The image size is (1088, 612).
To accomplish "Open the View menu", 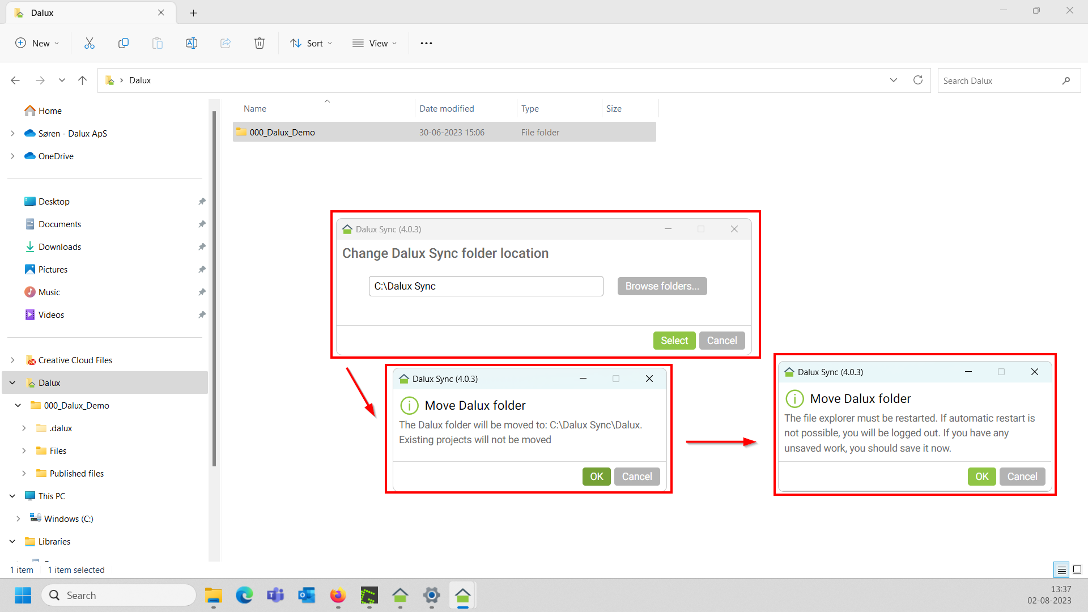I will 375,43.
